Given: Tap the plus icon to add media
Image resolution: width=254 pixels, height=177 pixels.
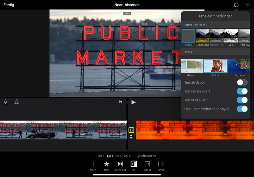Looking at the screenshot, I should [248, 5].
